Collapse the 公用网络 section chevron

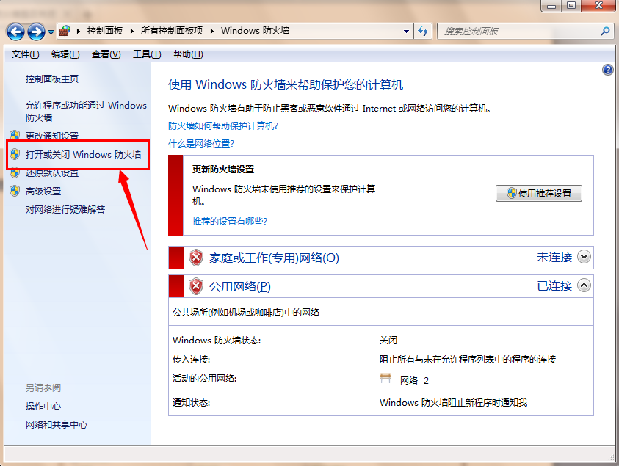tap(584, 285)
